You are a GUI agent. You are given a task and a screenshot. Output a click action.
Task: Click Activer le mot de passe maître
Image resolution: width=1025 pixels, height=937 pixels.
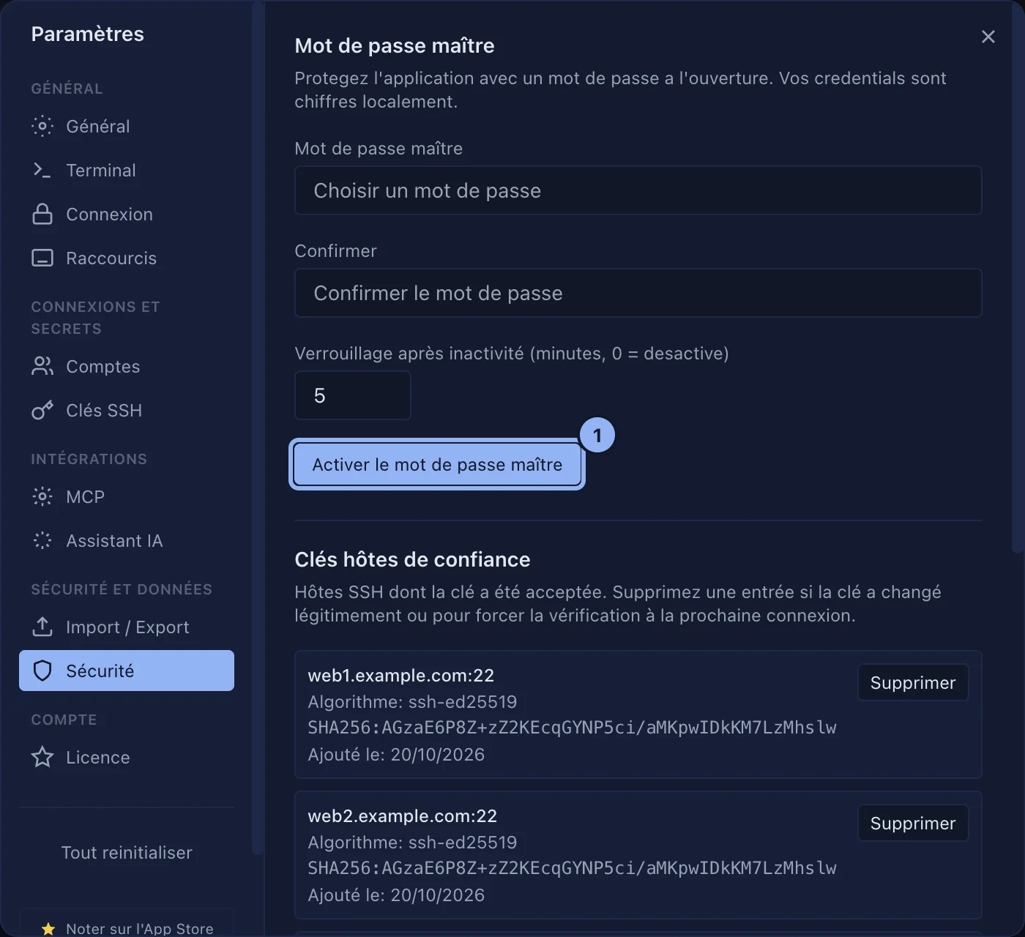tap(437, 464)
